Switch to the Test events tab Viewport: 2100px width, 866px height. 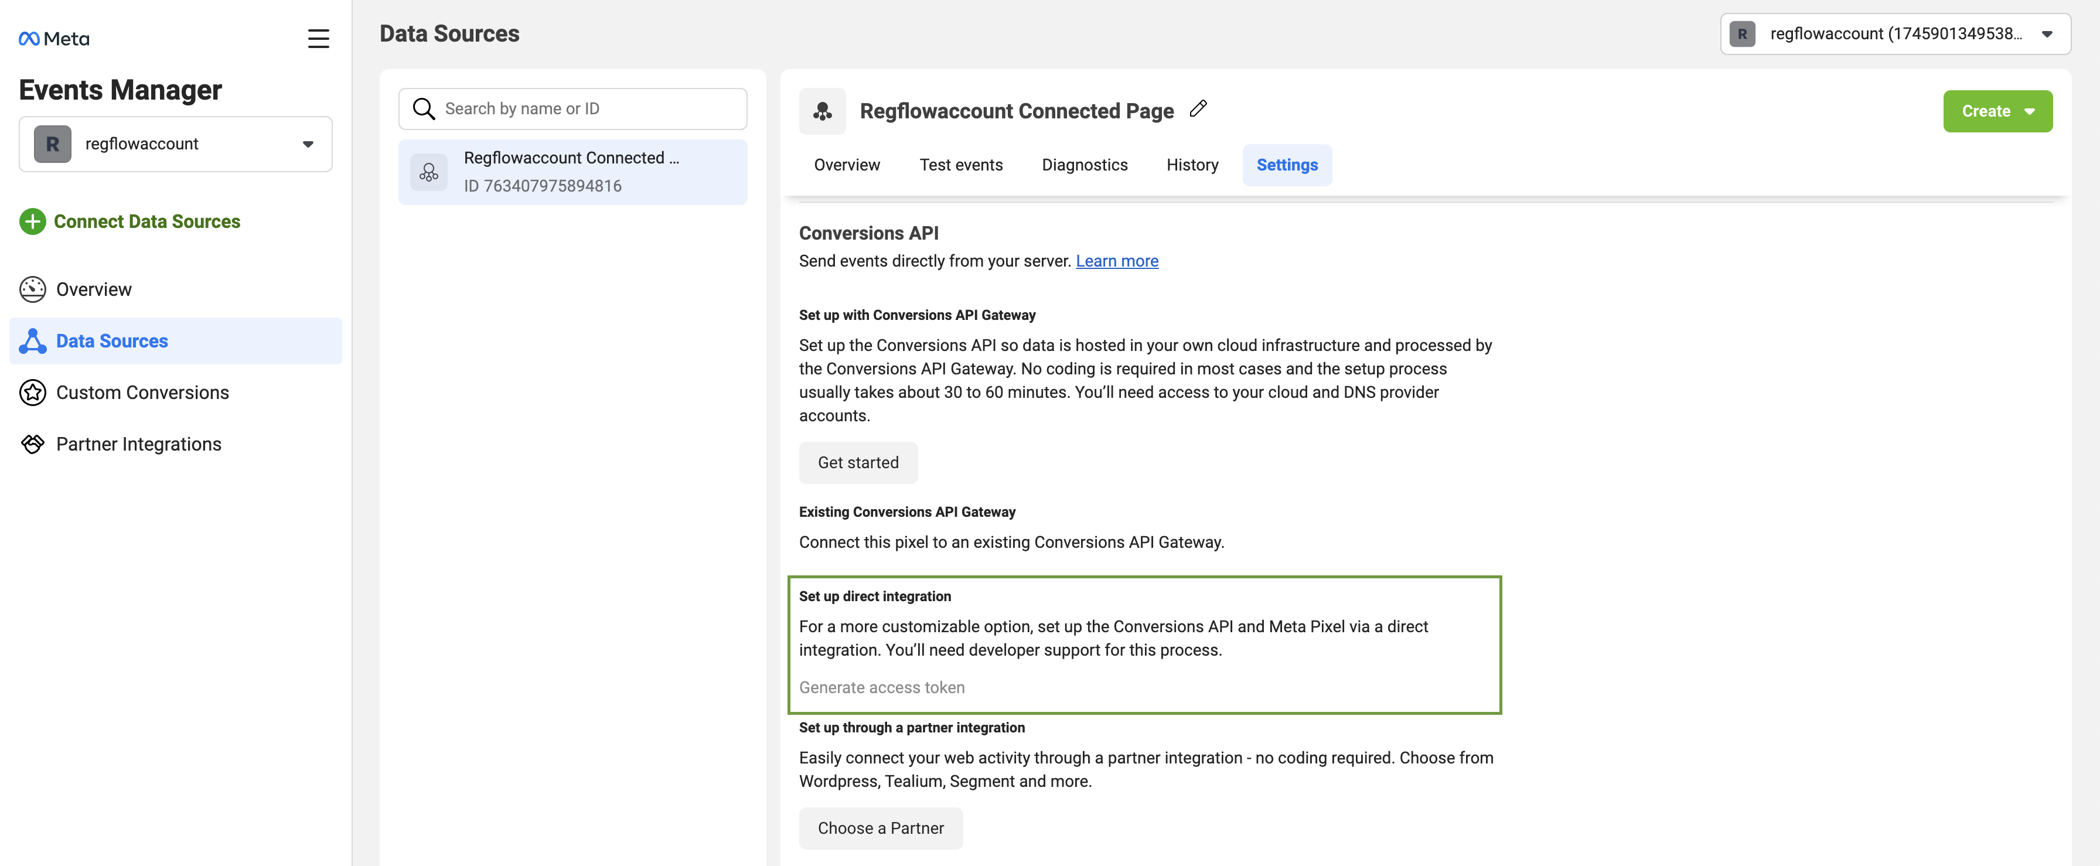(961, 165)
